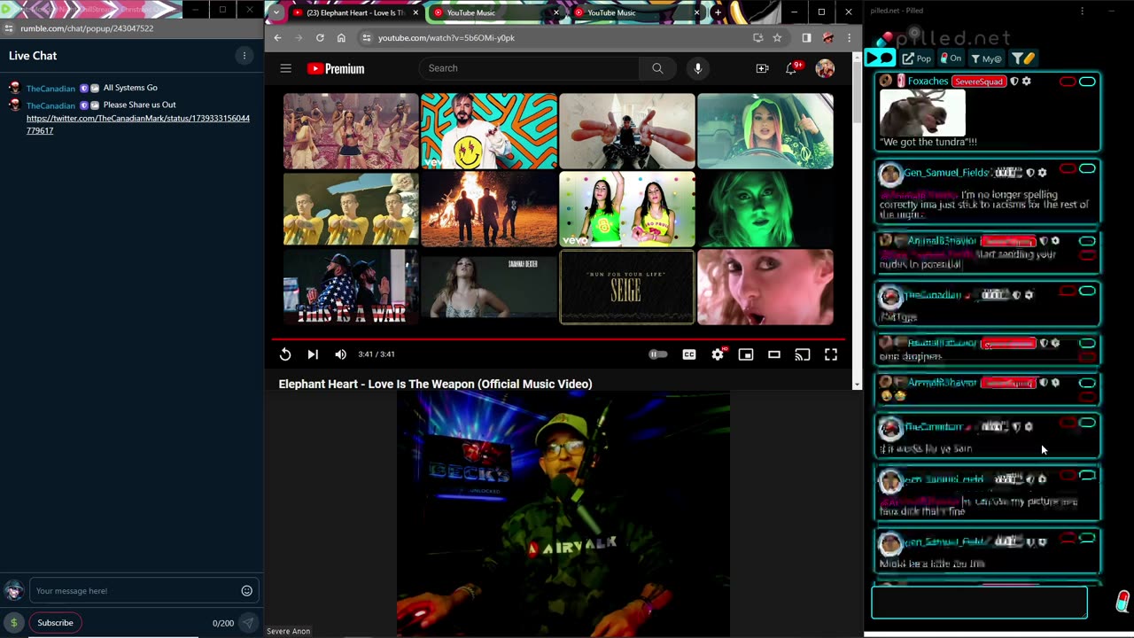1134x638 pixels.
Task: Open YouTube notifications bell
Action: tap(791, 68)
